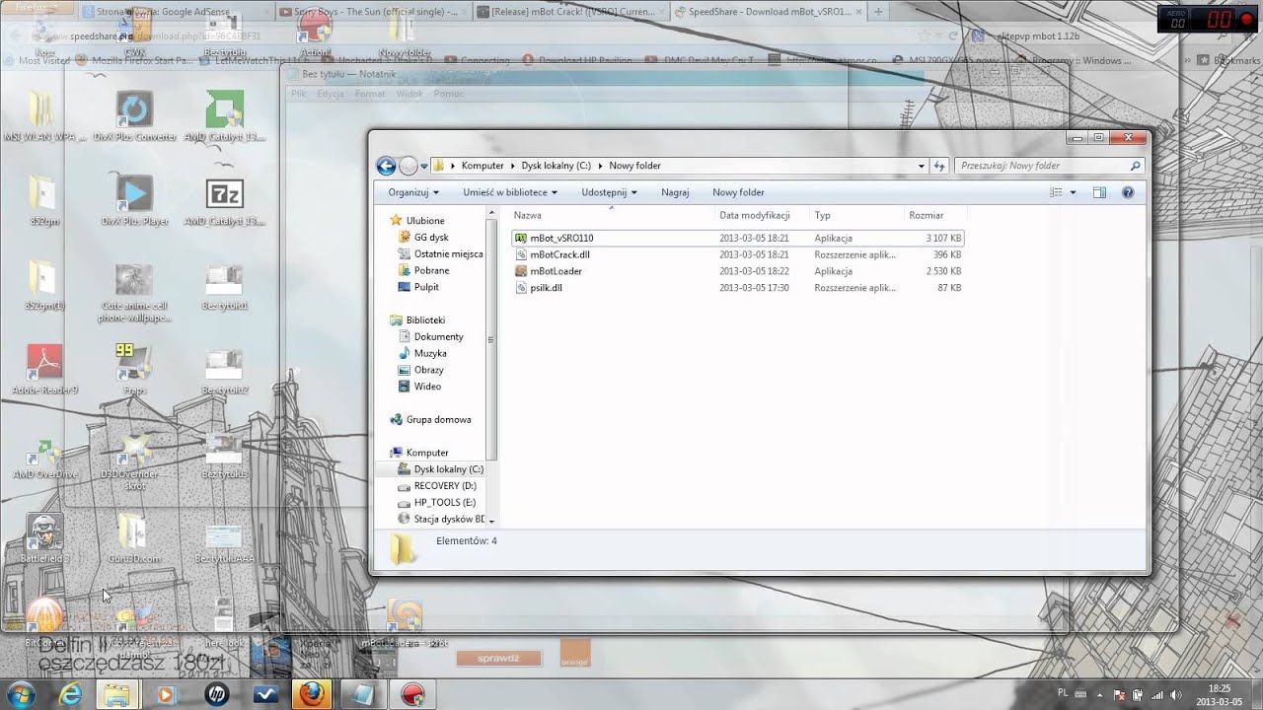Click the change view icon in Explorer
This screenshot has width=1263, height=710.
[x=1056, y=192]
